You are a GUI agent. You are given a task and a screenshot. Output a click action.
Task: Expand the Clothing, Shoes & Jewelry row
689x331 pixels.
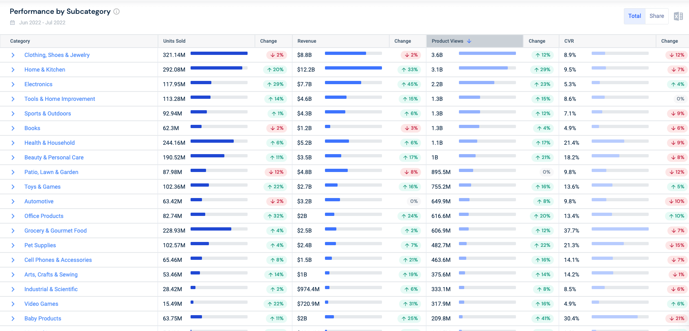(x=13, y=55)
